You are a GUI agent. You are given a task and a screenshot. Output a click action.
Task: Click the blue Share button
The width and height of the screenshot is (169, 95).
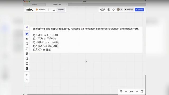(139, 9)
